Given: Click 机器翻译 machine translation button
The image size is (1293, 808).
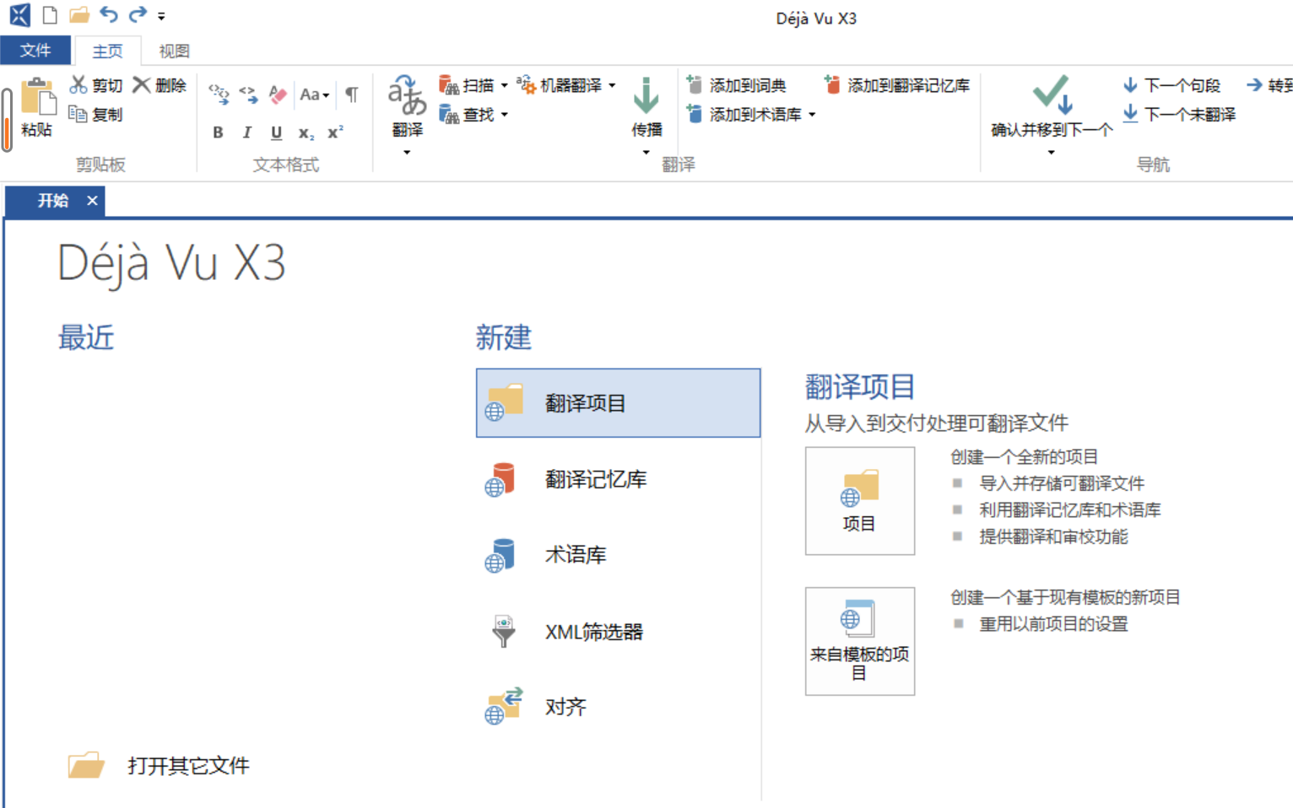Looking at the screenshot, I should point(560,85).
